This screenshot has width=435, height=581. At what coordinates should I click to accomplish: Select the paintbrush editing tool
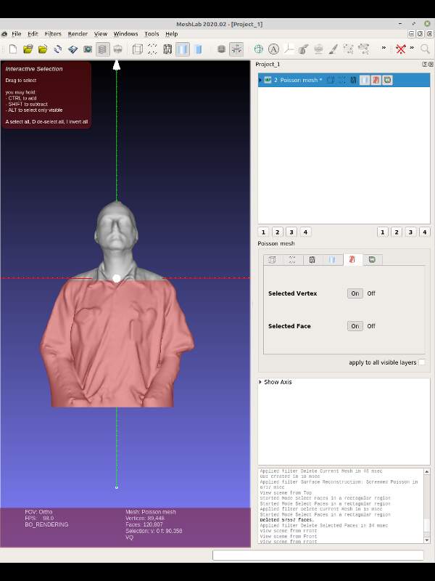pos(333,49)
